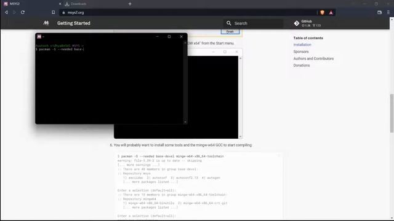Reload the msys2.org page
This screenshot has height=221, width=394.
[23, 12]
